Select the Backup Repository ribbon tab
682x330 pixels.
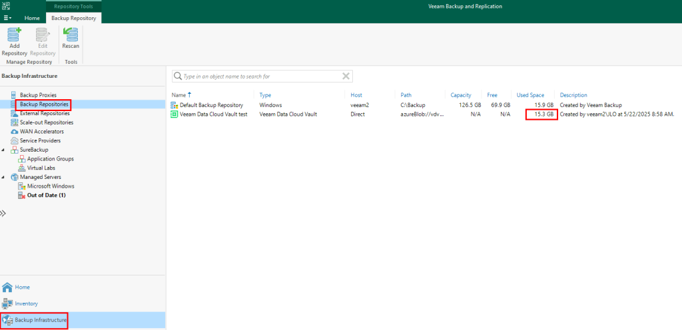coord(73,18)
